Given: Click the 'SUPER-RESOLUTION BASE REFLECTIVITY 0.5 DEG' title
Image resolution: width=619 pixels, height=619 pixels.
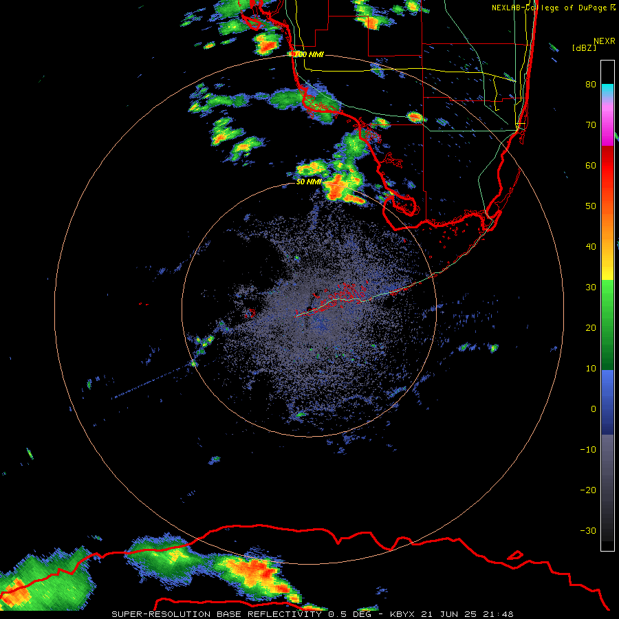Looking at the screenshot, I should 241,614.
